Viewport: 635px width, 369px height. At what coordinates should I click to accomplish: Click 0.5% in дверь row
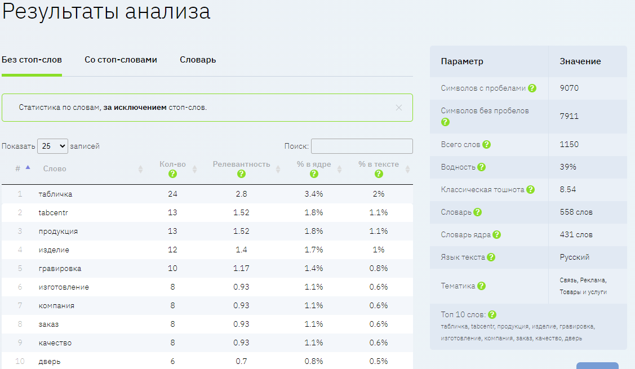coord(379,361)
